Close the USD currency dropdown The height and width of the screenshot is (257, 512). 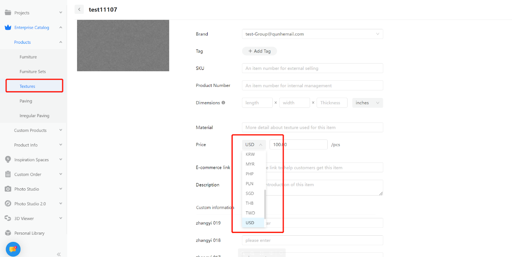pyautogui.click(x=254, y=145)
